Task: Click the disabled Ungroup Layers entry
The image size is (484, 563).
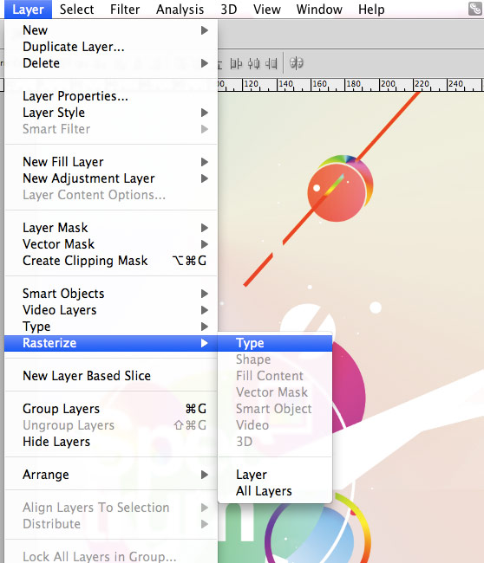Action: (111, 425)
